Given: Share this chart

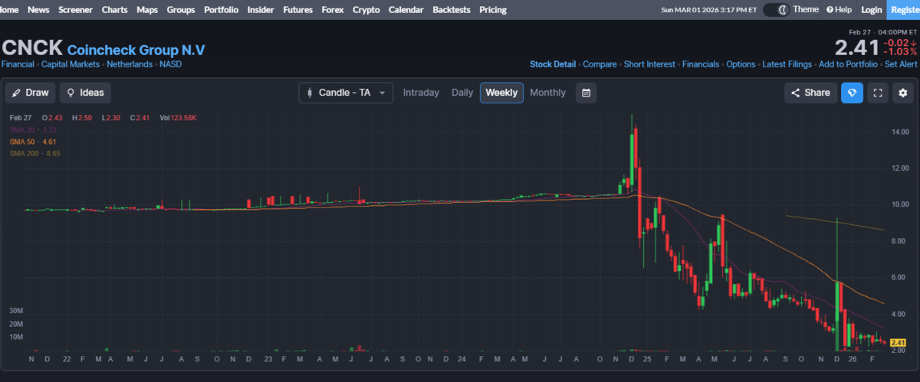Looking at the screenshot, I should 810,93.
